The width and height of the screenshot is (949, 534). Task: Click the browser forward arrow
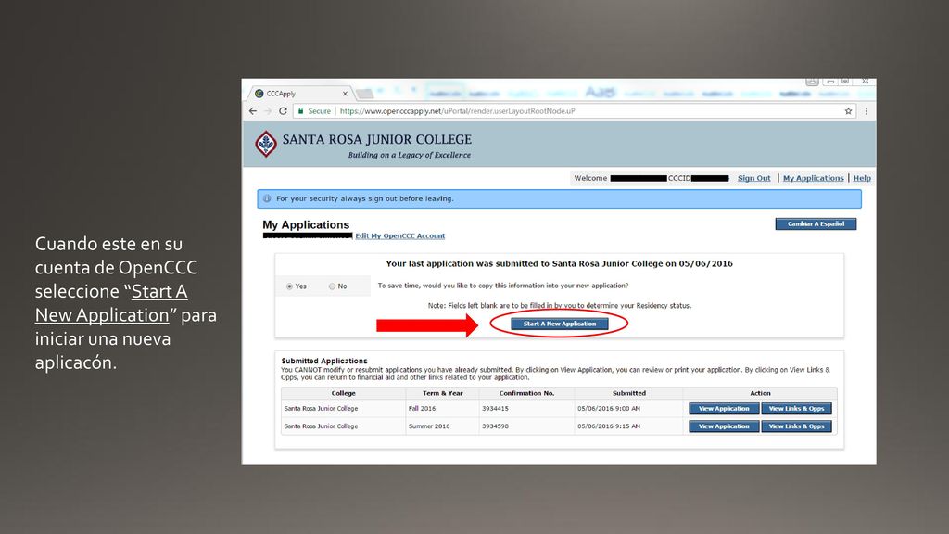(x=268, y=111)
